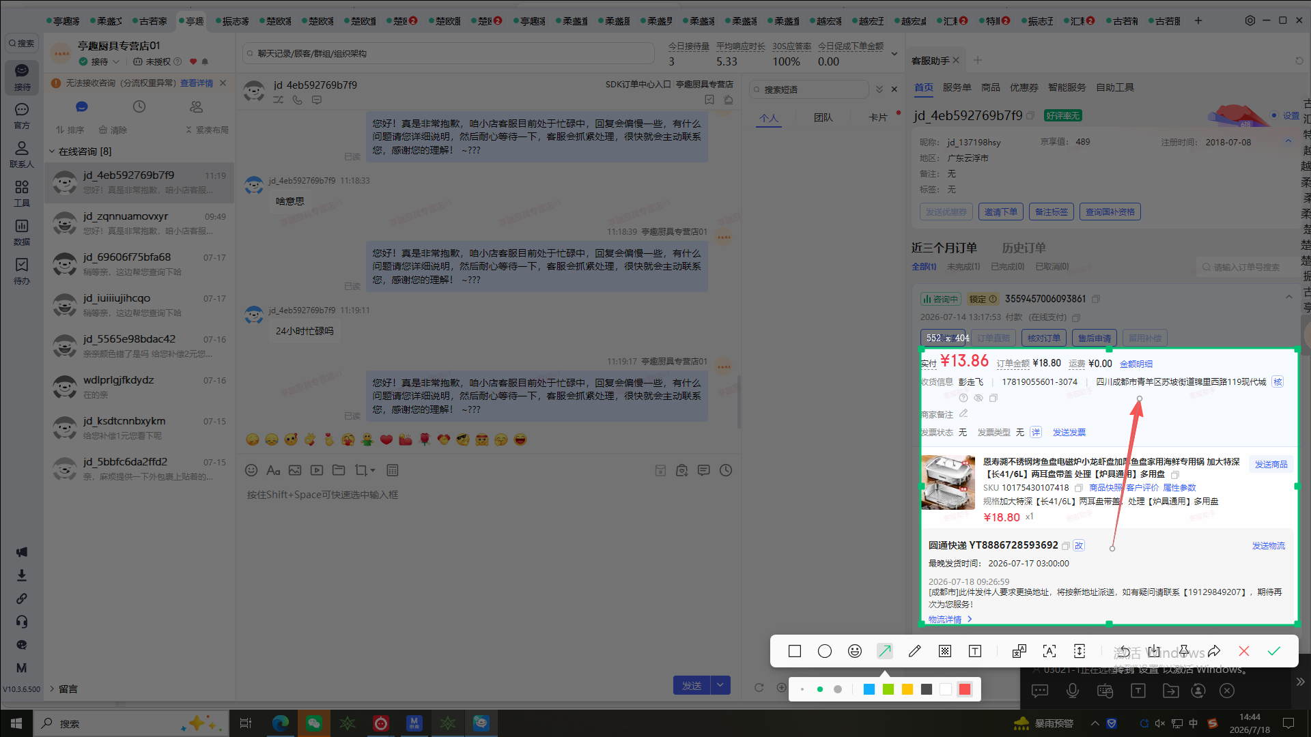Open the emoji sticker annotation tool
This screenshot has height=737, width=1311.
click(x=855, y=651)
